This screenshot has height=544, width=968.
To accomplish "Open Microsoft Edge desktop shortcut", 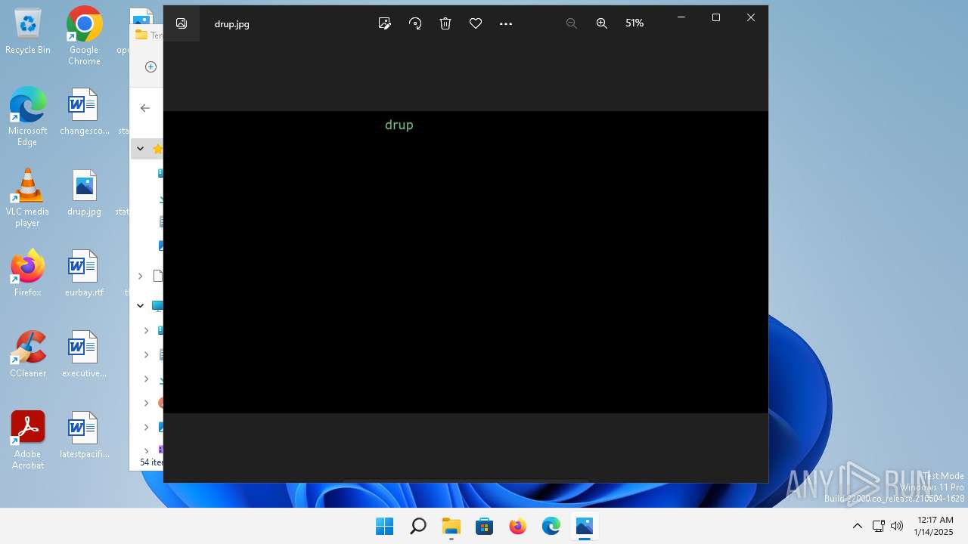I will coord(28,116).
